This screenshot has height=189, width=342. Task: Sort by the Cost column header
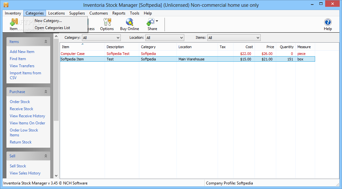244,47
